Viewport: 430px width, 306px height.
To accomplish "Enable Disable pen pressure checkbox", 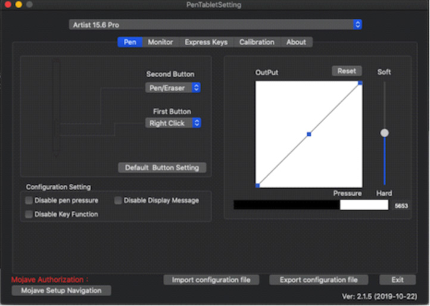I will tap(29, 201).
